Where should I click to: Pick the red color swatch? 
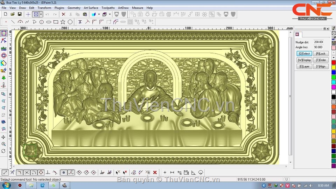tap(334, 62)
